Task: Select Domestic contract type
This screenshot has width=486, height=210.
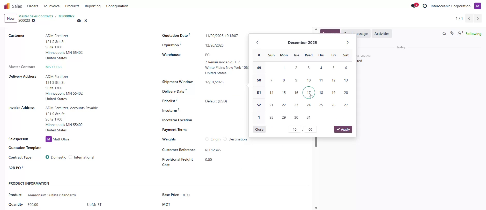Action: [47, 157]
